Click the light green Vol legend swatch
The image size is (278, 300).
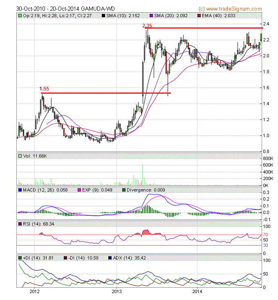click(20, 156)
